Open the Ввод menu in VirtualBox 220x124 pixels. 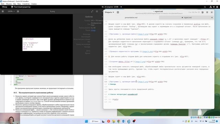19,4
